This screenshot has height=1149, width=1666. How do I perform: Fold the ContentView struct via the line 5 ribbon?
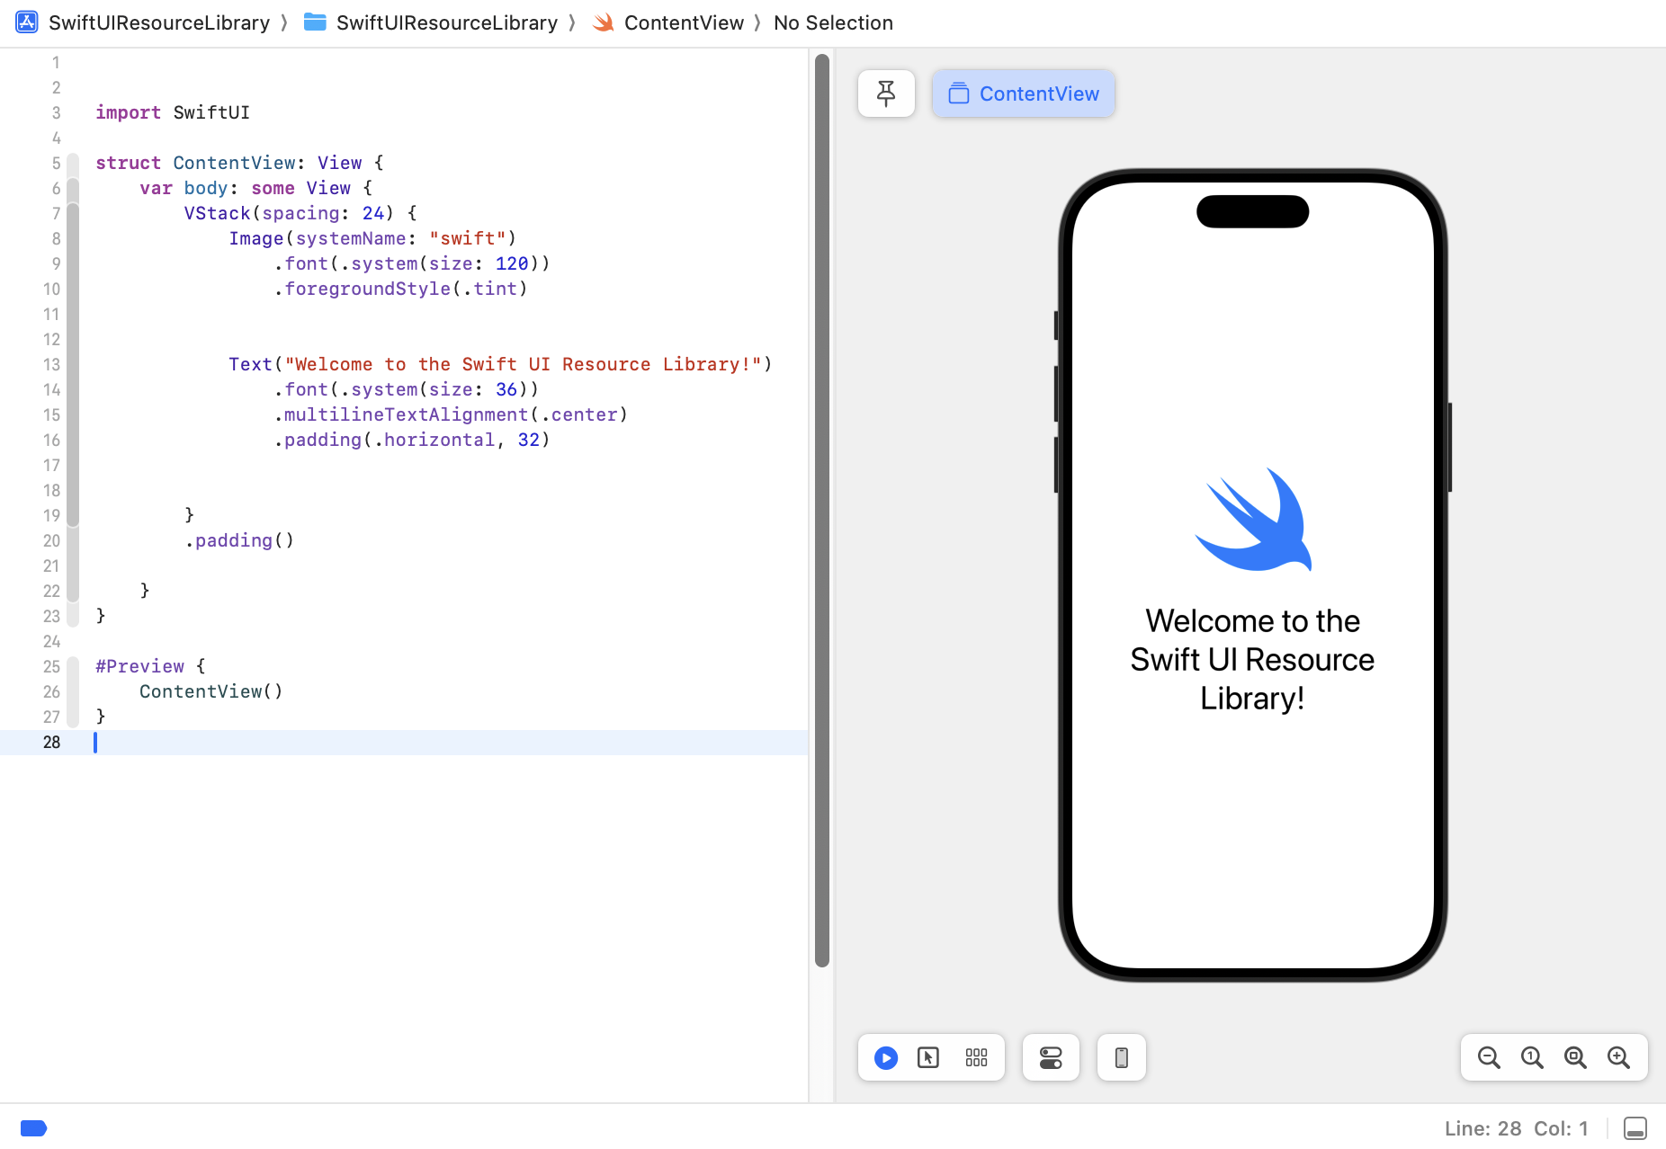tap(73, 163)
